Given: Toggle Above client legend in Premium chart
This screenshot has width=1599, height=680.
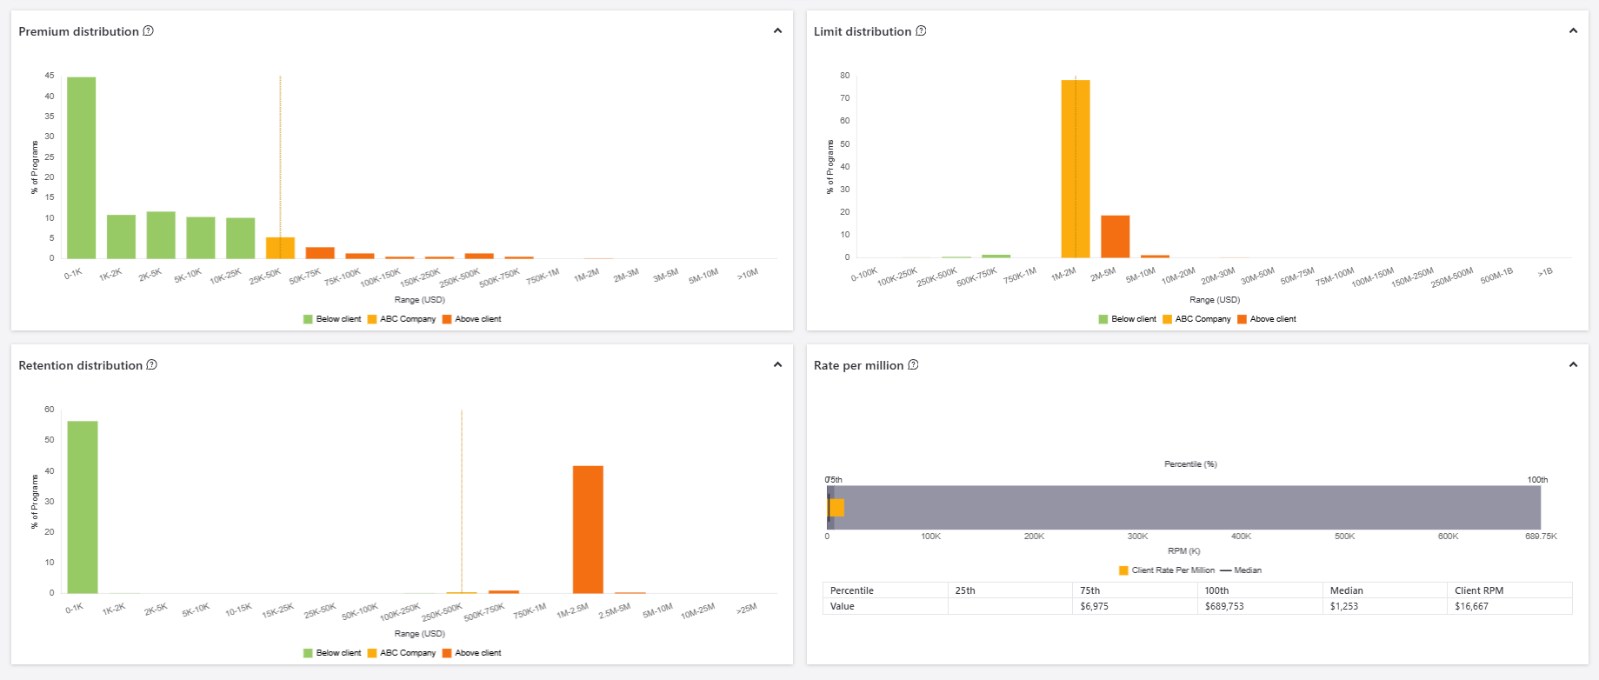Looking at the screenshot, I should [x=471, y=319].
